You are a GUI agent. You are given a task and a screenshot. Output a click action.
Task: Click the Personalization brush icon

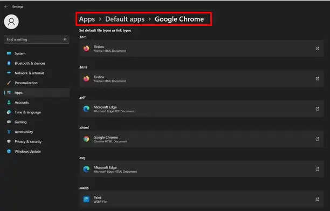(x=9, y=83)
